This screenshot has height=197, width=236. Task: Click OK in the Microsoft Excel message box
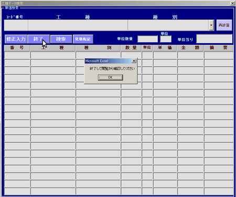pyautogui.click(x=110, y=77)
